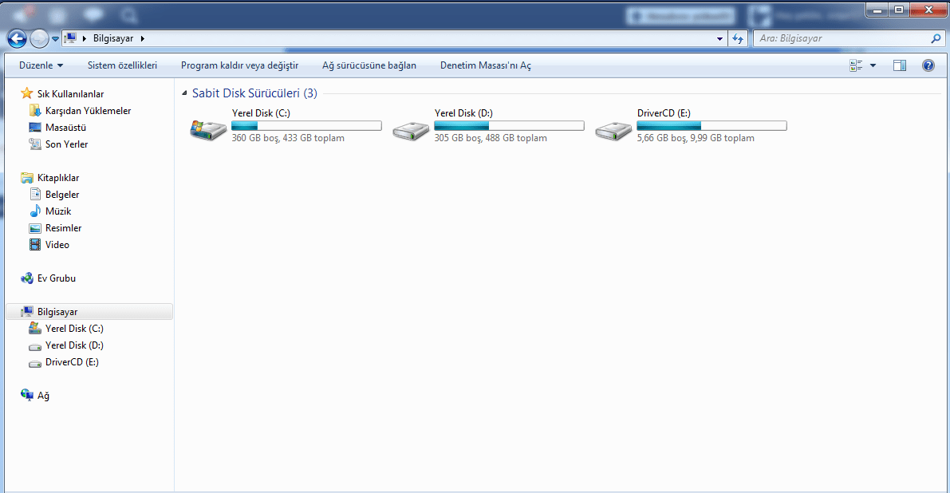The height and width of the screenshot is (493, 950).
Task: Click the Yerel Disk (D:) label in main pane
Action: pyautogui.click(x=463, y=113)
